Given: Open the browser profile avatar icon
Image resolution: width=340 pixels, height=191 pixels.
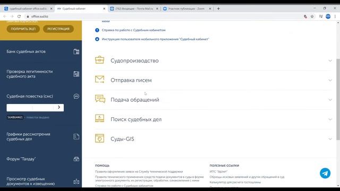Looking at the screenshot, I should click(328, 16).
